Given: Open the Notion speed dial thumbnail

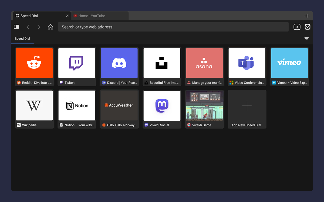Looking at the screenshot, I should (77, 105).
